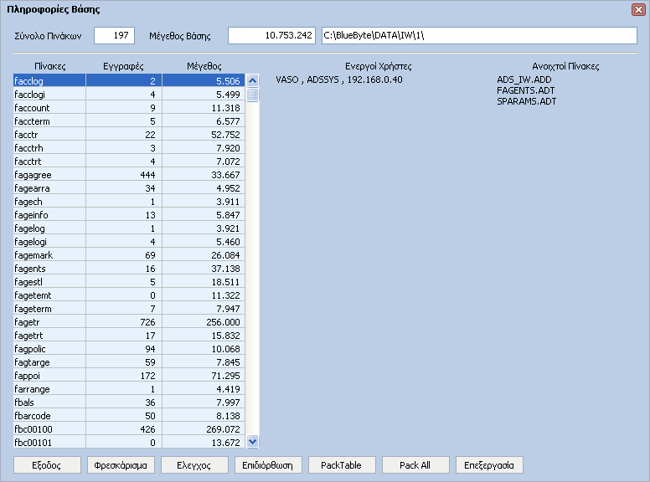Click the Εξοδος button
650x482 pixels.
(47, 465)
